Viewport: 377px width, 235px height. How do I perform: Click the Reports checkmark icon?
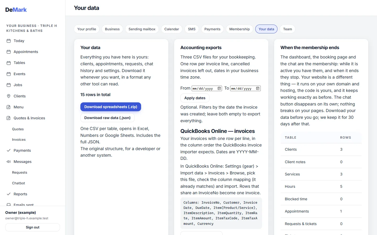pyautogui.click(x=9, y=194)
